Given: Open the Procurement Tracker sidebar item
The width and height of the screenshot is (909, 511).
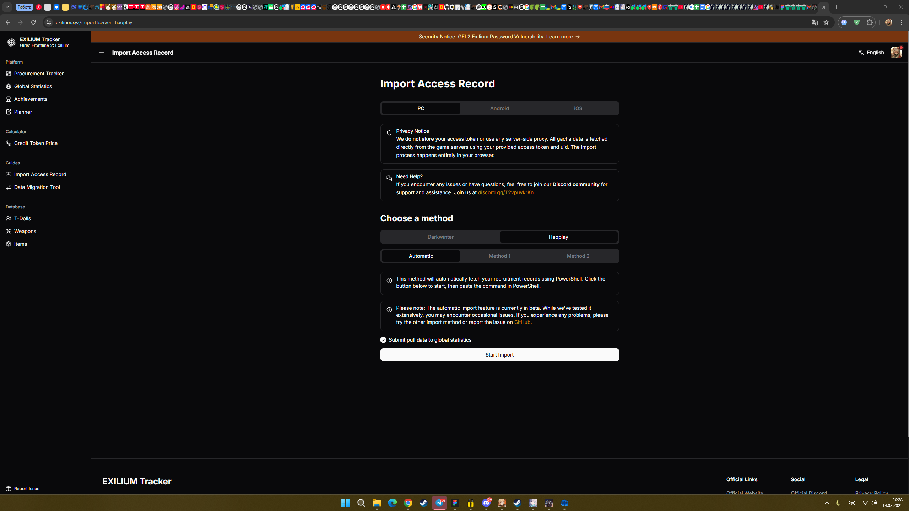Looking at the screenshot, I should [x=39, y=74].
